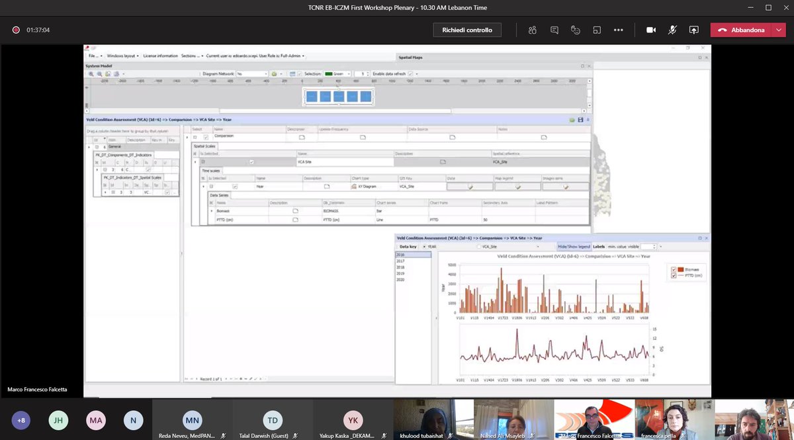
Task: Select year 2017 in the list
Action: [x=414, y=261]
